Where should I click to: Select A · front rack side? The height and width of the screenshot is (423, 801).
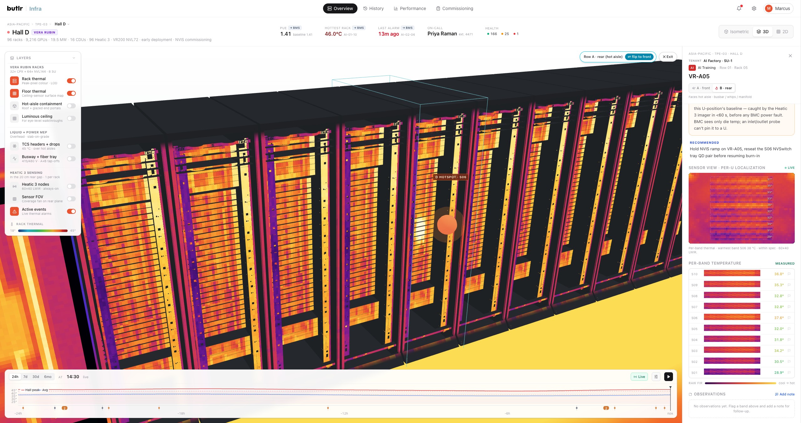pyautogui.click(x=701, y=88)
